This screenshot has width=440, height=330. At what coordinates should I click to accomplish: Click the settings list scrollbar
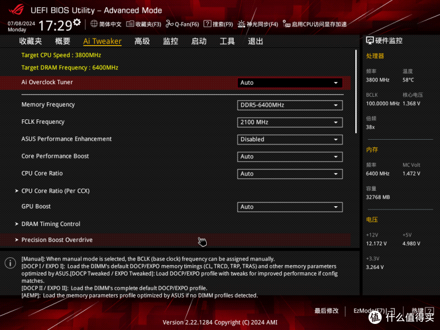tap(356, 91)
